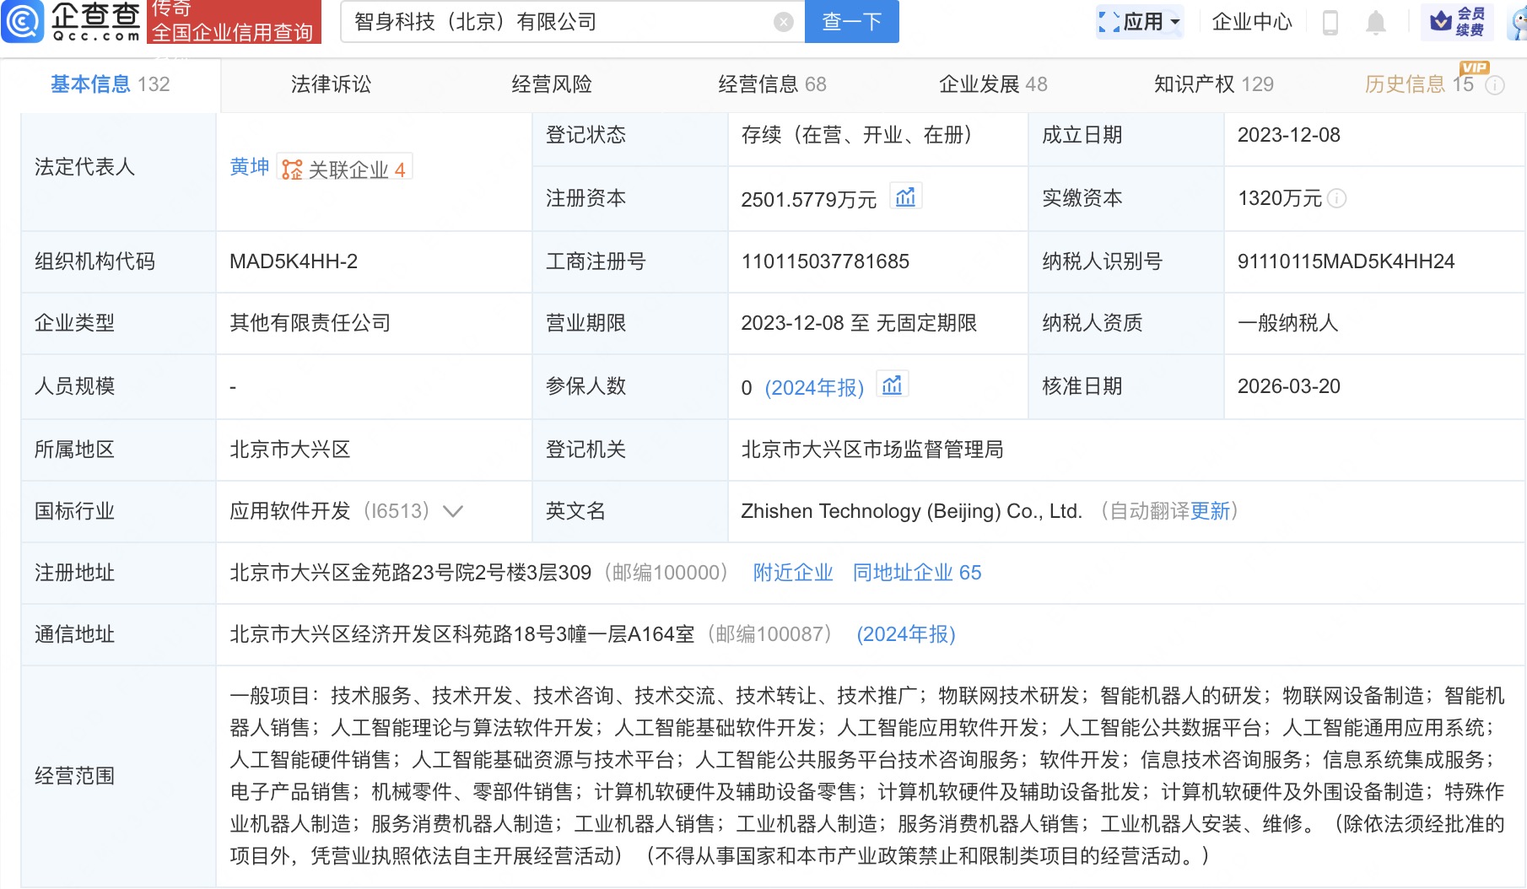Image resolution: width=1527 pixels, height=889 pixels.
Task: View registered capital chart icon
Action: (905, 197)
